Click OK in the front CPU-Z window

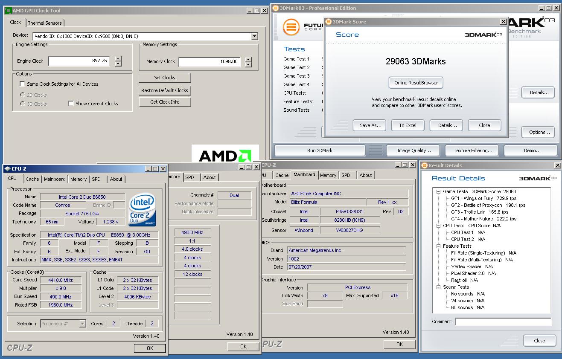[150, 348]
